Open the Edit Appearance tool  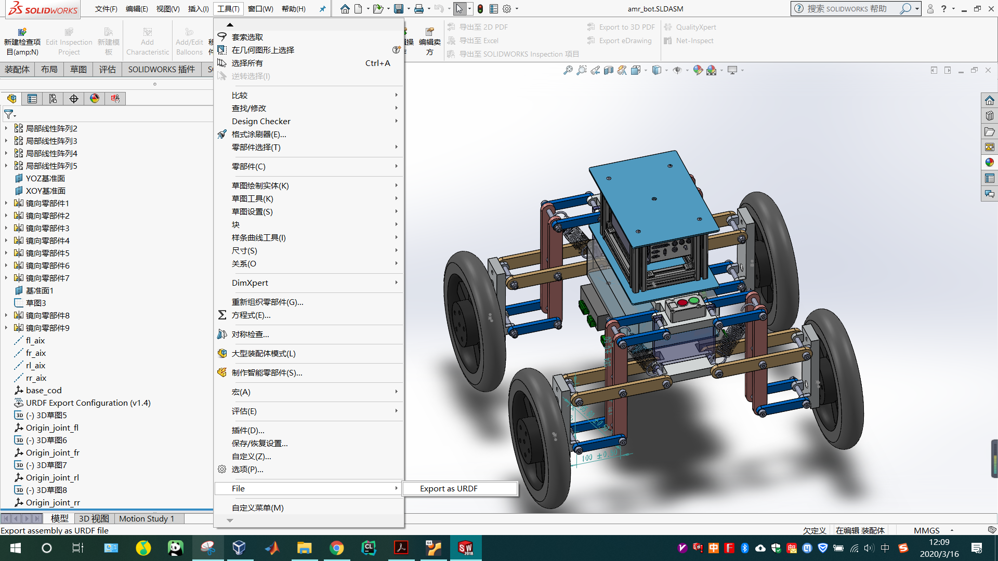coord(698,70)
